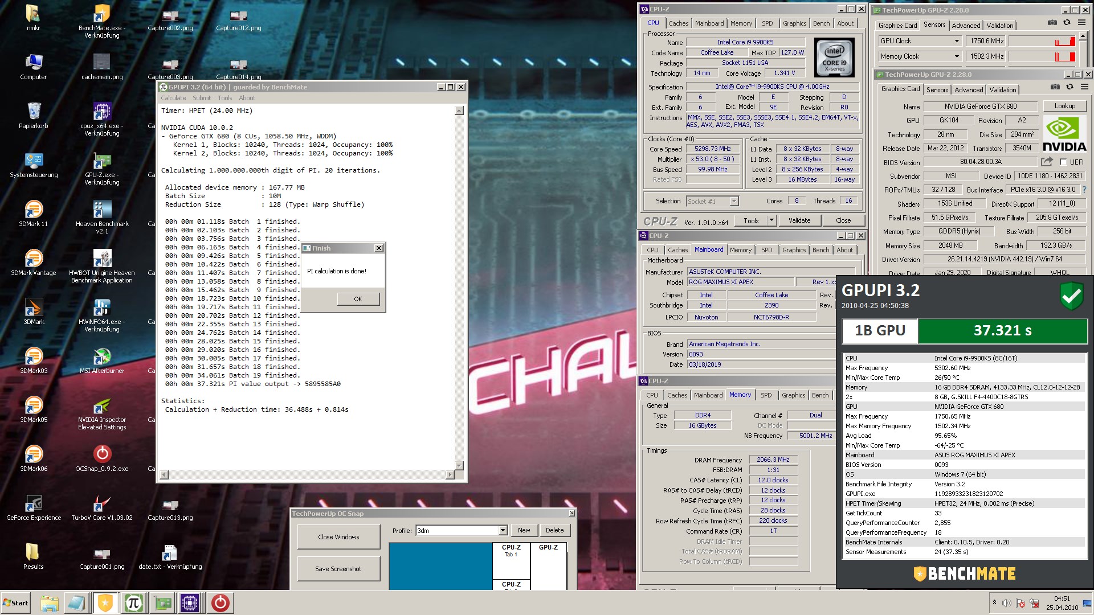Click GPUPI vertical scrollbar up arrow

point(459,110)
